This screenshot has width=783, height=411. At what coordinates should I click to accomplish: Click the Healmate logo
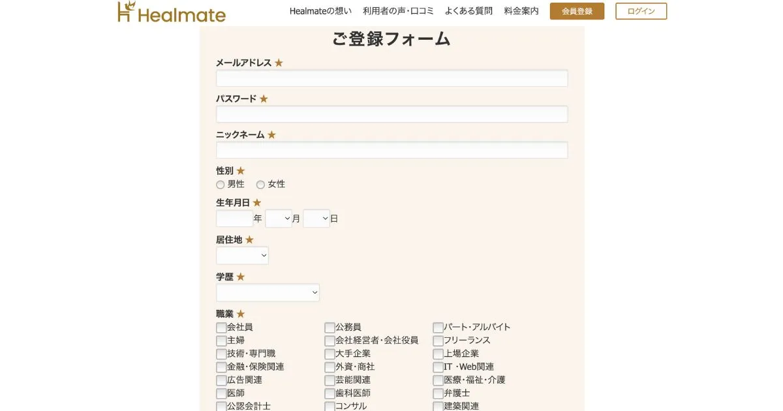(172, 12)
